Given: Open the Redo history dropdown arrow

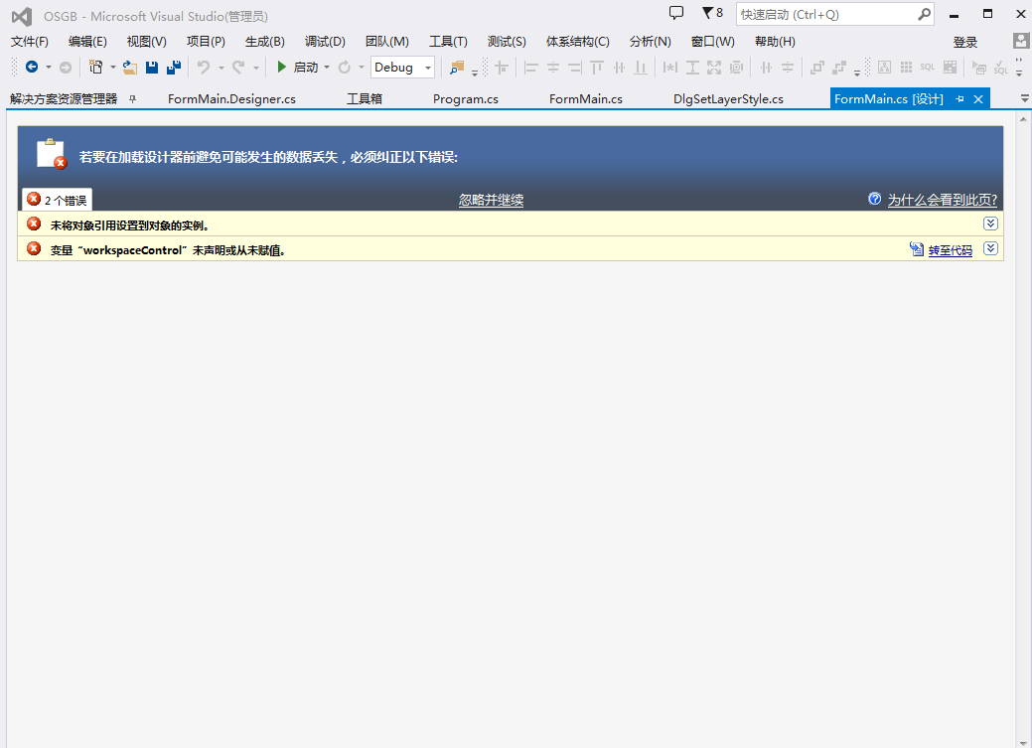Looking at the screenshot, I should pos(255,68).
